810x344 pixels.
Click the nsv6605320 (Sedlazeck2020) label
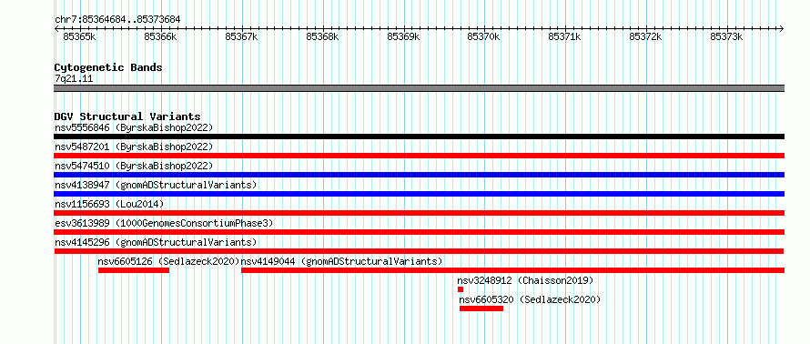click(530, 299)
